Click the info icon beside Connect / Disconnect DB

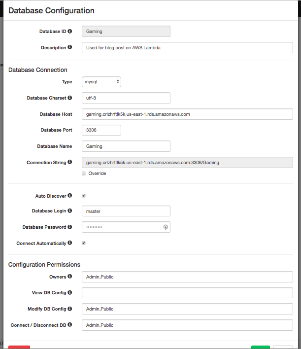click(69, 325)
